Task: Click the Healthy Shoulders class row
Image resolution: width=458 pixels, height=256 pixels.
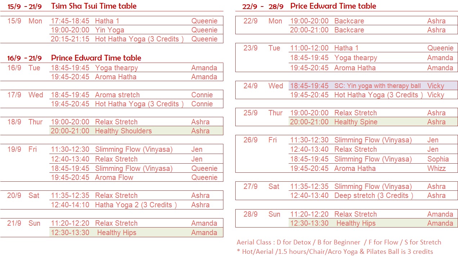Action: [136, 131]
